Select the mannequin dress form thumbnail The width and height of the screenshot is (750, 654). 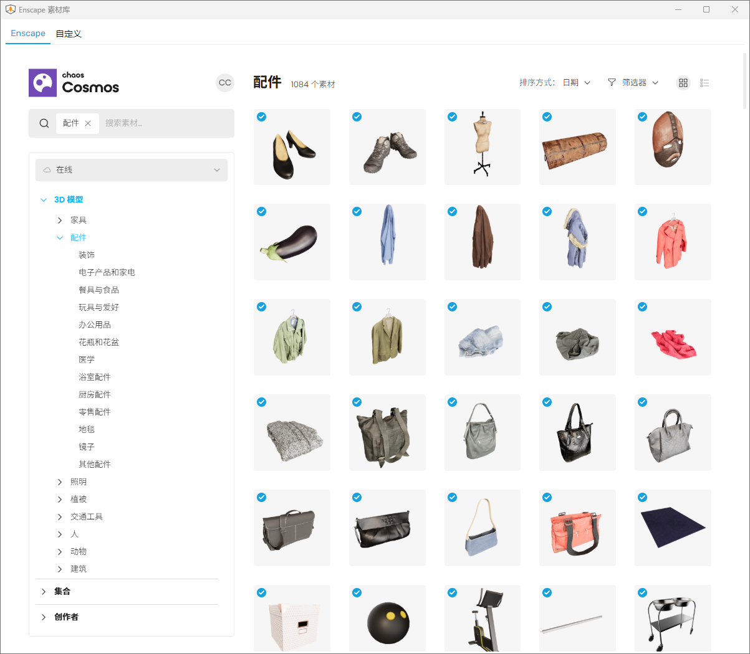482,147
